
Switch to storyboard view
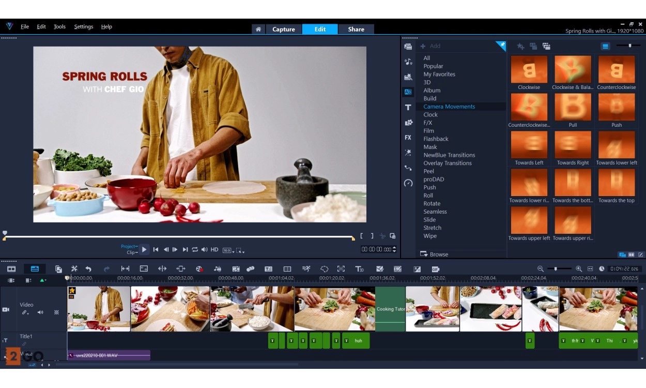(11, 269)
